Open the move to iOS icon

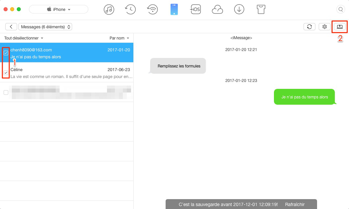tap(195, 9)
